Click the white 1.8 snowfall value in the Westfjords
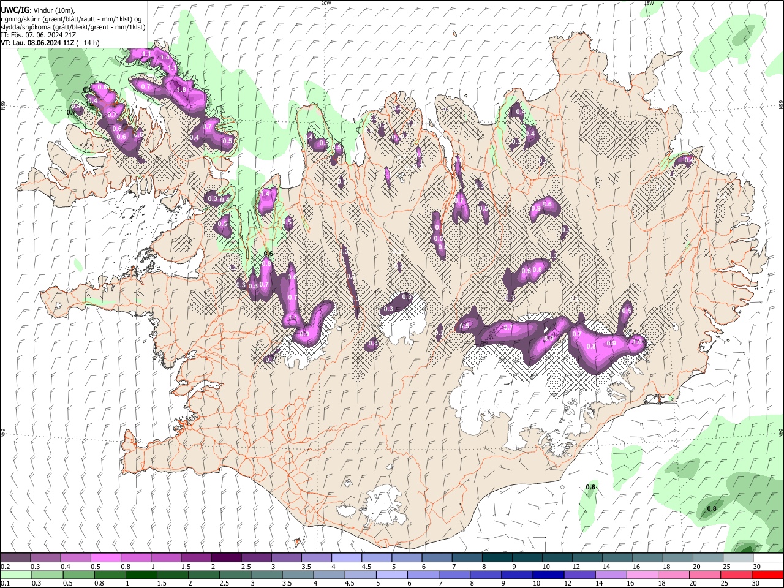The image size is (784, 588). 181,89
